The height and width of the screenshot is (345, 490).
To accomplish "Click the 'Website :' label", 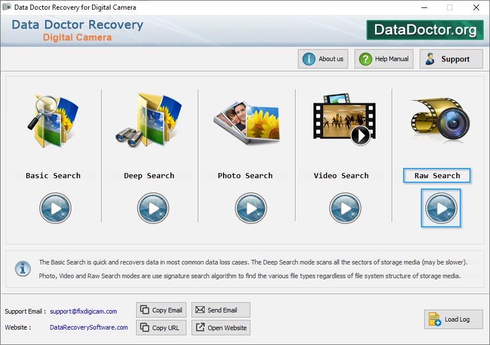I will (18, 327).
